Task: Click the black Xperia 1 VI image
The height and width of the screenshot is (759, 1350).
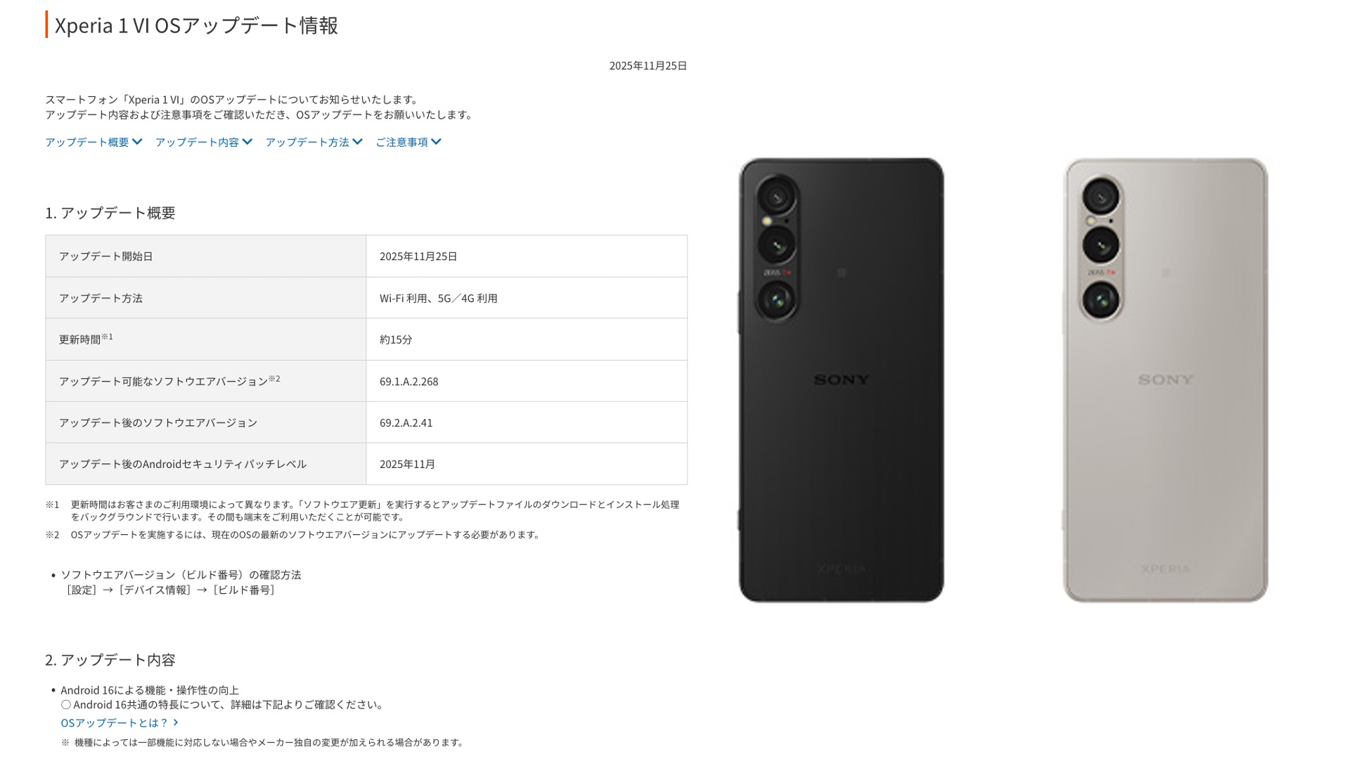Action: [x=841, y=379]
